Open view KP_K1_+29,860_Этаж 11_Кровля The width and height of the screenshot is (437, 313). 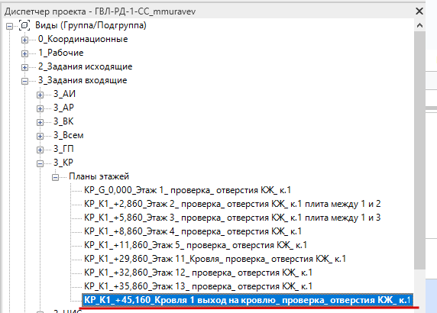pos(215,259)
